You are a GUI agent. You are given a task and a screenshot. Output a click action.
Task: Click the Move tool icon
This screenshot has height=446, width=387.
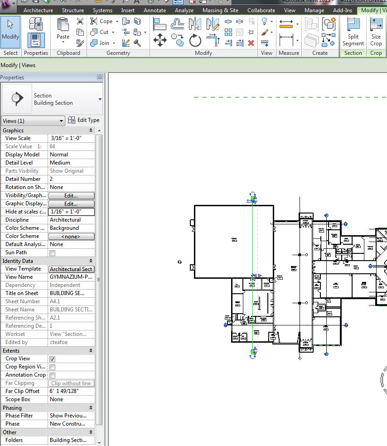[160, 41]
